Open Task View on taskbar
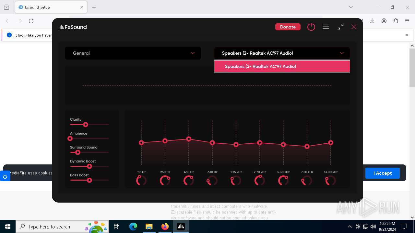The height and width of the screenshot is (233, 415). [117, 227]
